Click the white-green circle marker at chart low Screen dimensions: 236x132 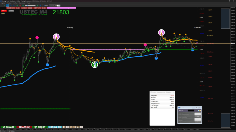(x=95, y=65)
